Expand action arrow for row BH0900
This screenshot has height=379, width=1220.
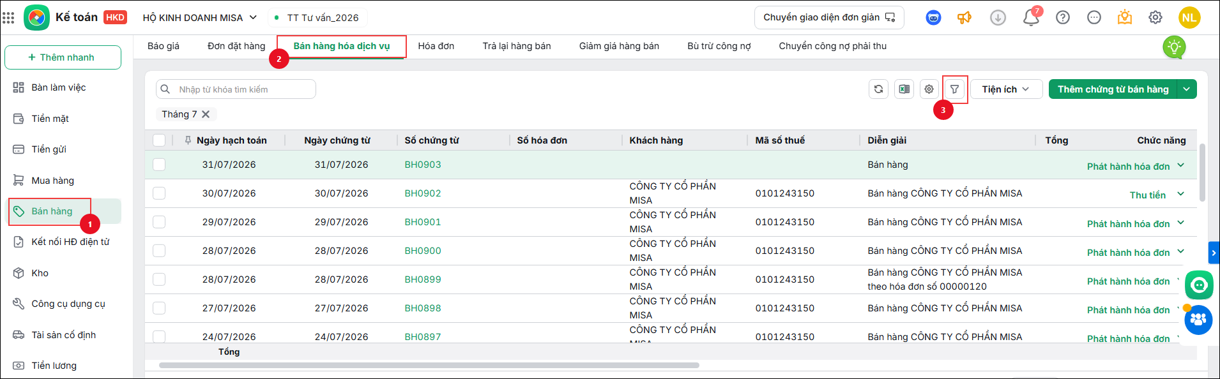click(1180, 251)
